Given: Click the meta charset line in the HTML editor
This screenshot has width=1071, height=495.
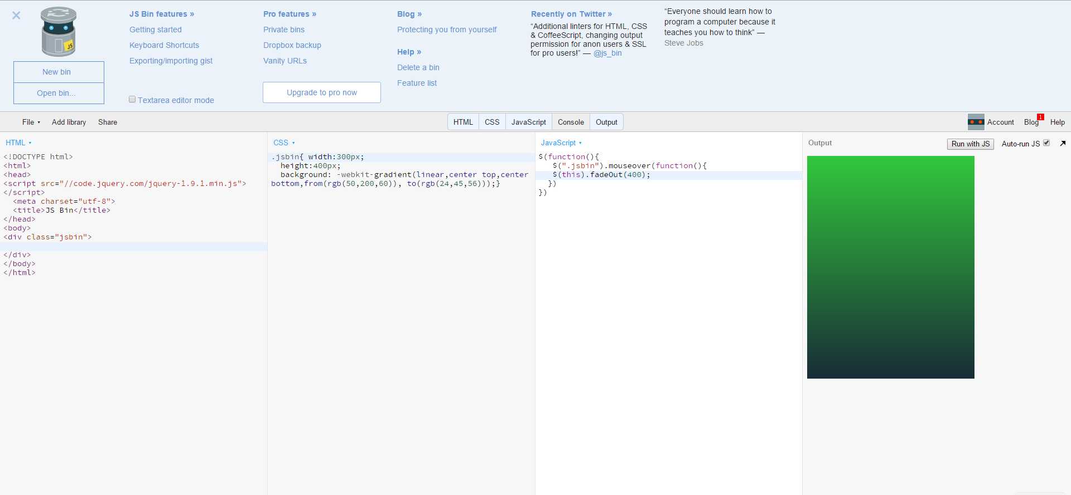Looking at the screenshot, I should [64, 201].
